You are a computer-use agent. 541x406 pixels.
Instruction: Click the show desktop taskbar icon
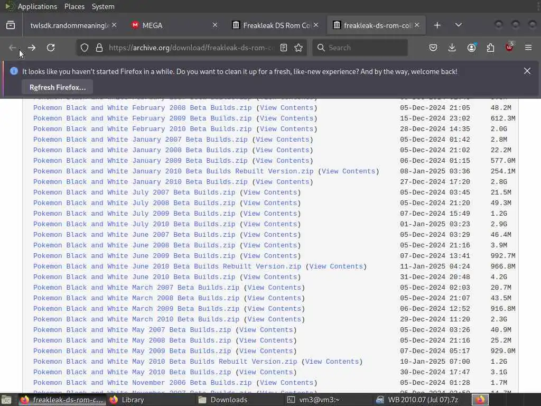6,400
